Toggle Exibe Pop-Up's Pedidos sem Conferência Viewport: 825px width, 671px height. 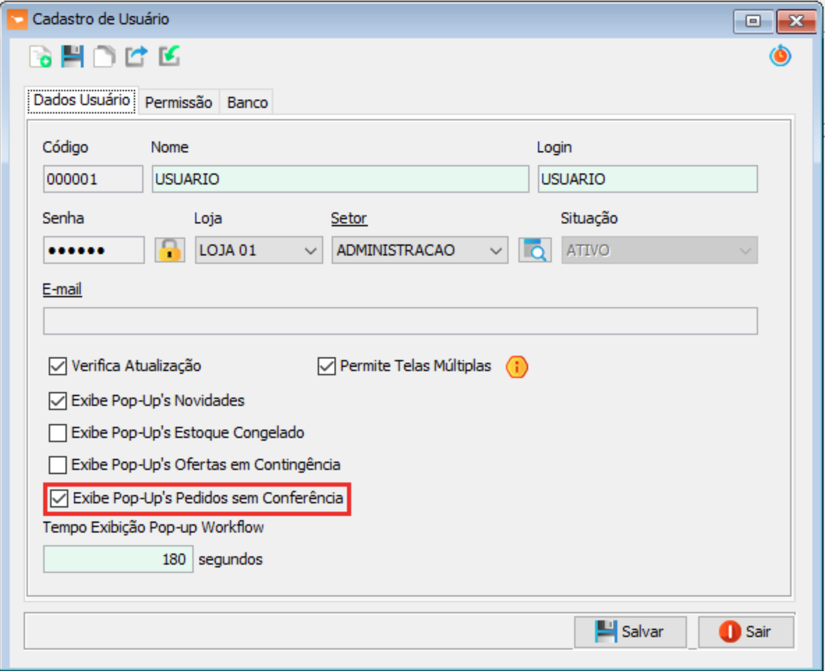(x=59, y=498)
